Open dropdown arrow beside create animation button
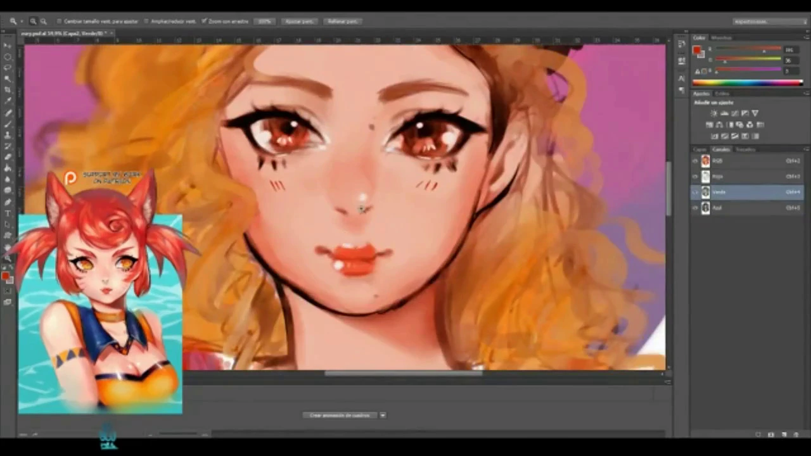 pyautogui.click(x=383, y=415)
